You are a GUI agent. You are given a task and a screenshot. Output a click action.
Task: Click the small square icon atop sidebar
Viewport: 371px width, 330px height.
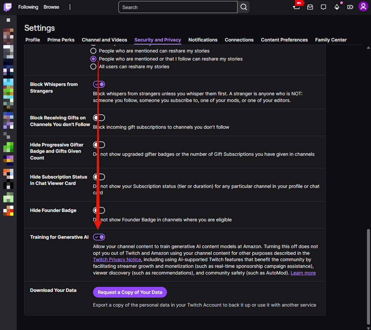tap(8, 20)
